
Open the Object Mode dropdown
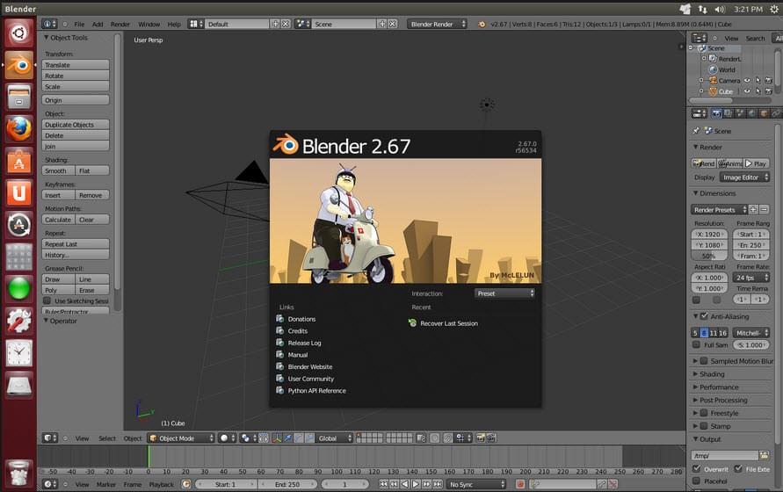pos(181,438)
